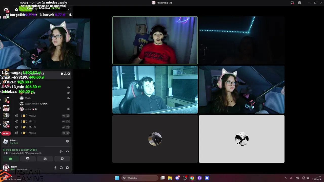
Task: Select dark tile with cat avatar
Action: tap(155, 139)
